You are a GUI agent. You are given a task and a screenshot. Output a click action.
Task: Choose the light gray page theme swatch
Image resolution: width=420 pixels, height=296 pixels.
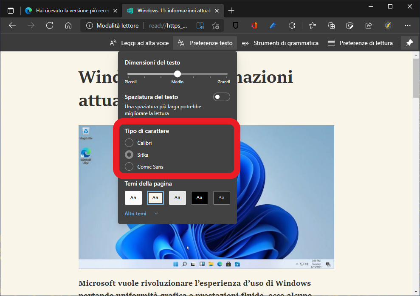tap(178, 198)
